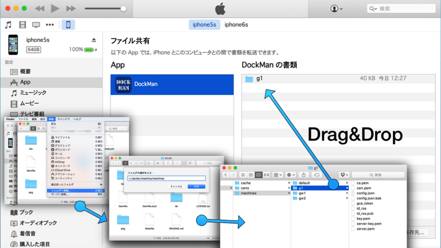
Task: Select the iPhone device button in iTunes toolbar
Action: tap(68, 25)
